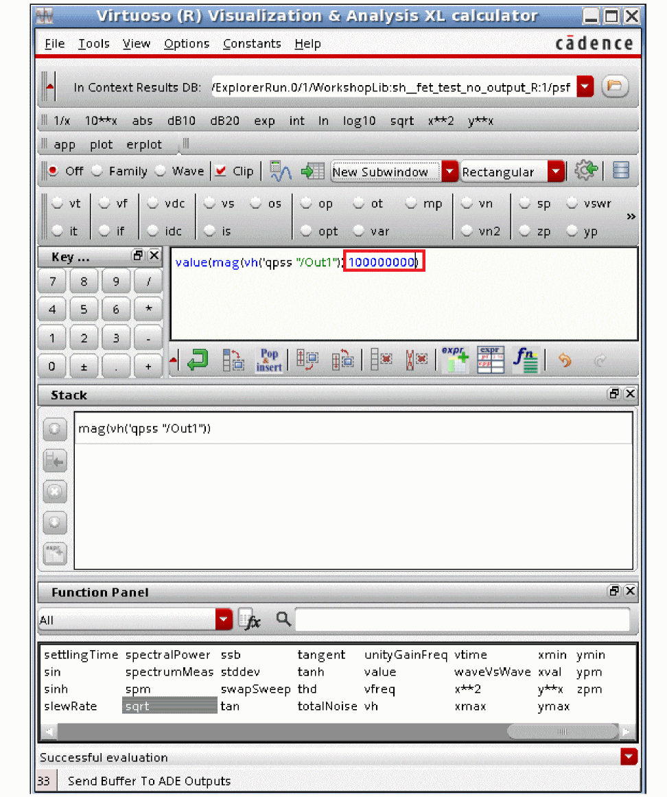Open the Options menu
Image resolution: width=667 pixels, height=797 pixels.
(187, 44)
